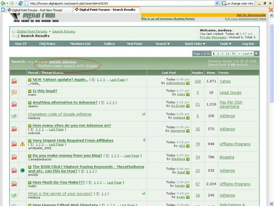Open replies count 102 for Yahoo thread
This screenshot has height=206, width=274.
(198, 81)
